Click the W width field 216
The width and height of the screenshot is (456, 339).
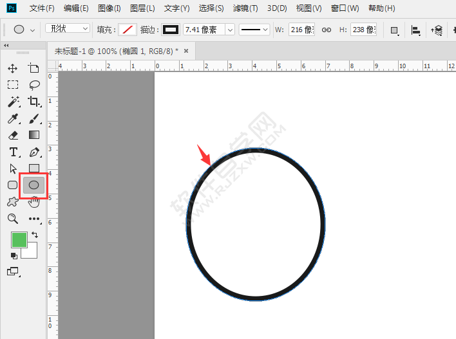pos(302,30)
